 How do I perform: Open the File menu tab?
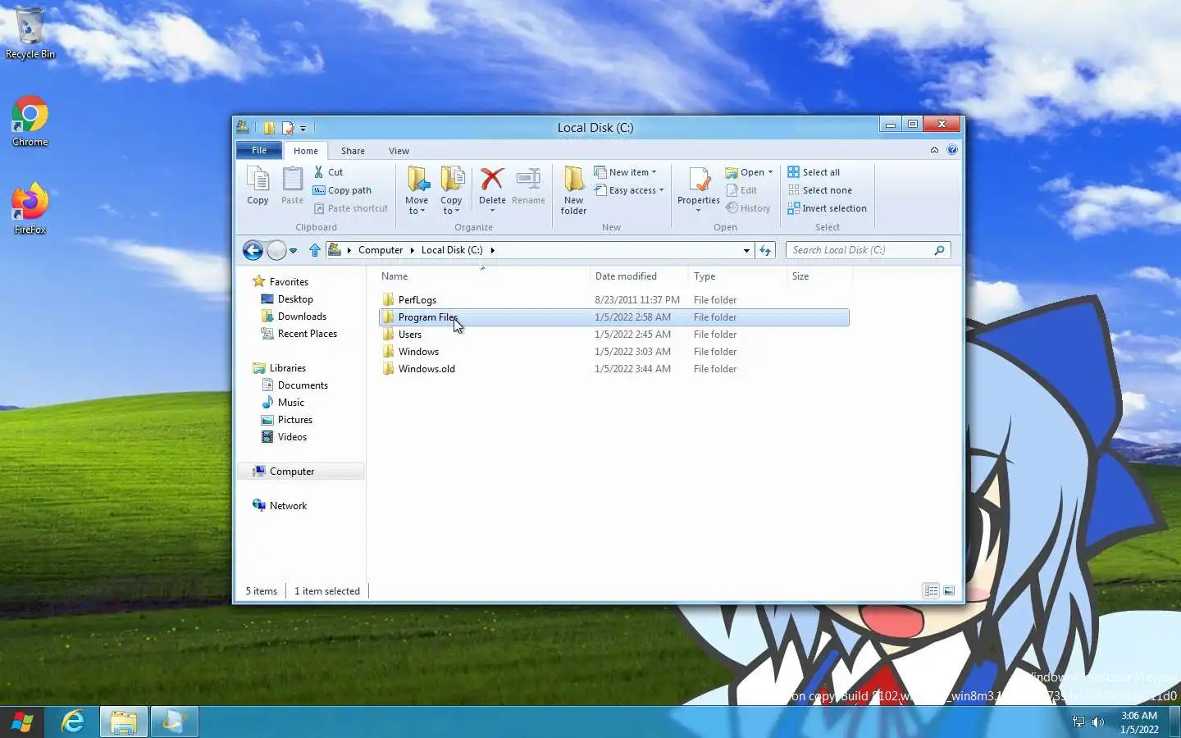[259, 150]
